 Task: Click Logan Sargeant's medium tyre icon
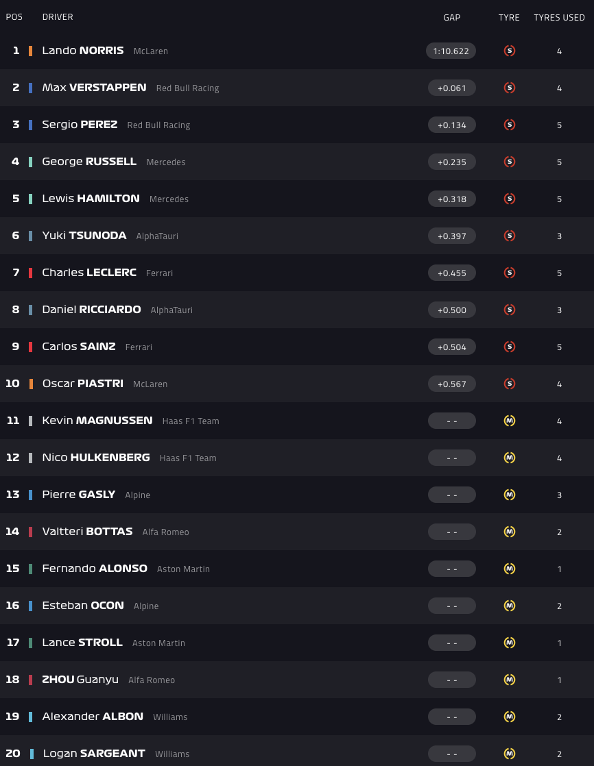(509, 754)
